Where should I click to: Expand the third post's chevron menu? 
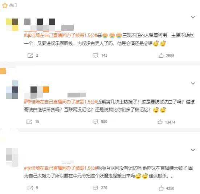tap(193, 150)
